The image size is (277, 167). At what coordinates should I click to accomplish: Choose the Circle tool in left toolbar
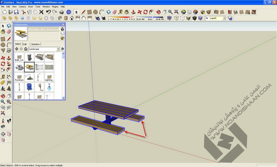(x=3, y=45)
